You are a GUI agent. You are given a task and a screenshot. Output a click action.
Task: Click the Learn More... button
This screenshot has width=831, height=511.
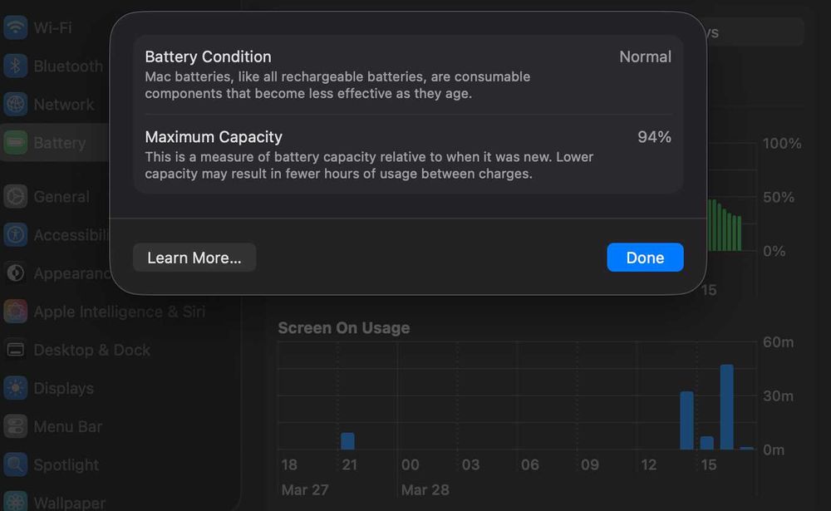(x=194, y=258)
